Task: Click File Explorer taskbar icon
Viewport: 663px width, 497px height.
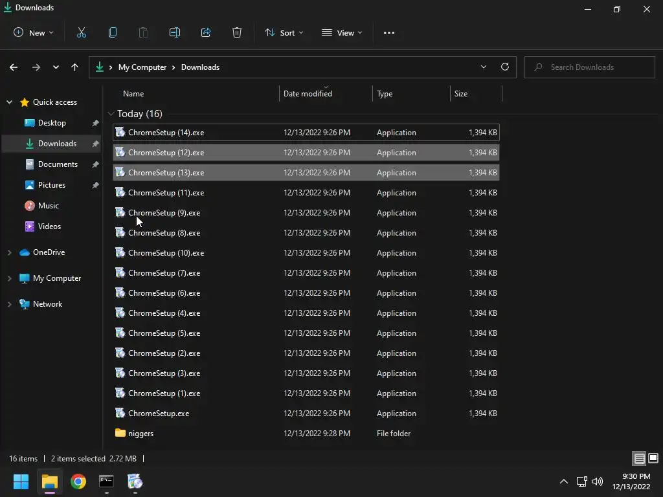Action: coord(49,481)
